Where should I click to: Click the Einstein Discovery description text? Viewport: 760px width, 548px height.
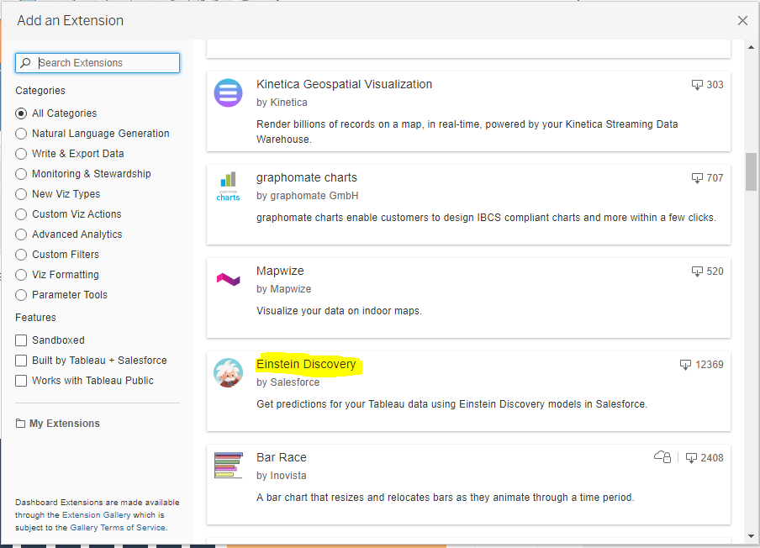pos(452,404)
